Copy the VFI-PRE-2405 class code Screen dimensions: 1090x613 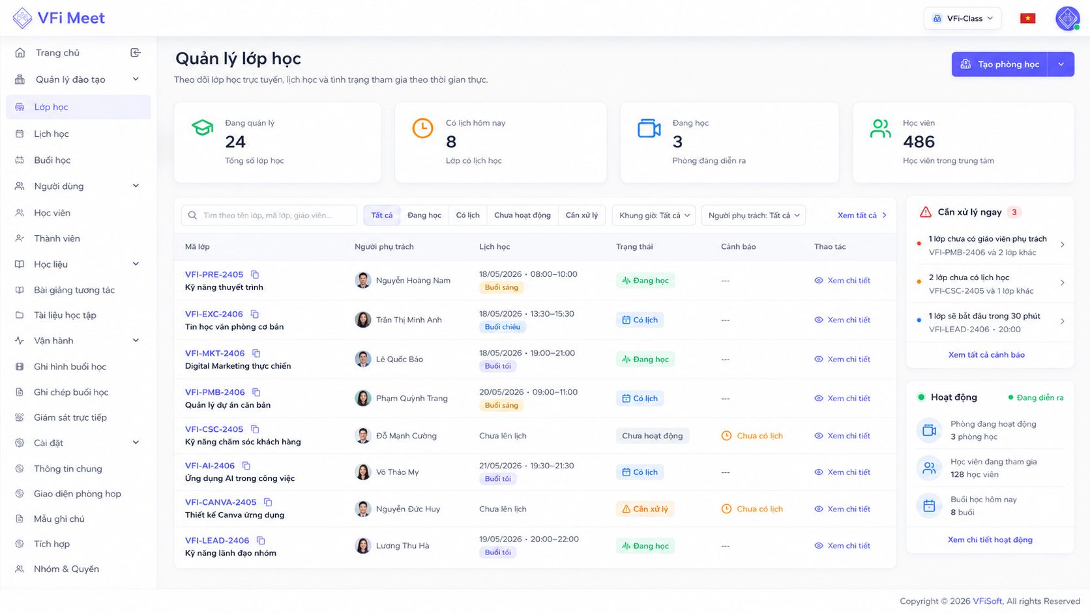[255, 275]
